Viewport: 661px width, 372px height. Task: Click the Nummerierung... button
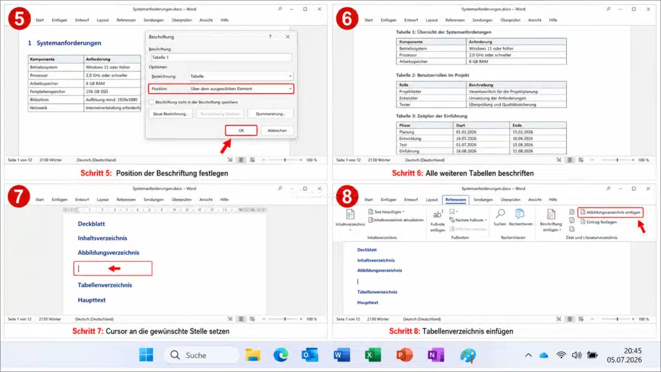pyautogui.click(x=270, y=113)
